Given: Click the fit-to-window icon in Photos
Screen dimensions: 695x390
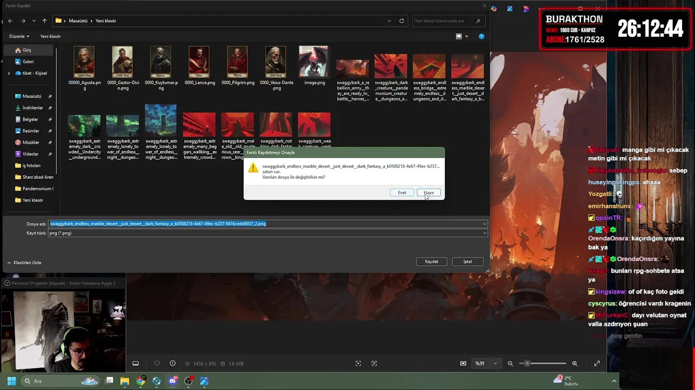Looking at the screenshot, I should [463, 363].
